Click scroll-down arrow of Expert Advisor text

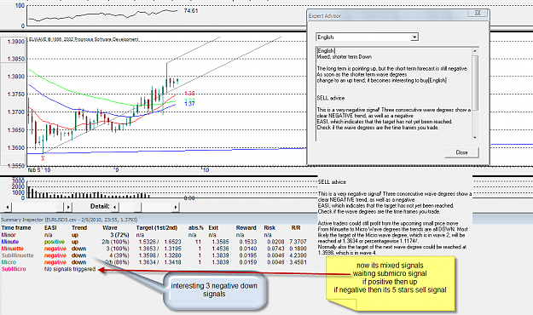pyautogui.click(x=475, y=137)
